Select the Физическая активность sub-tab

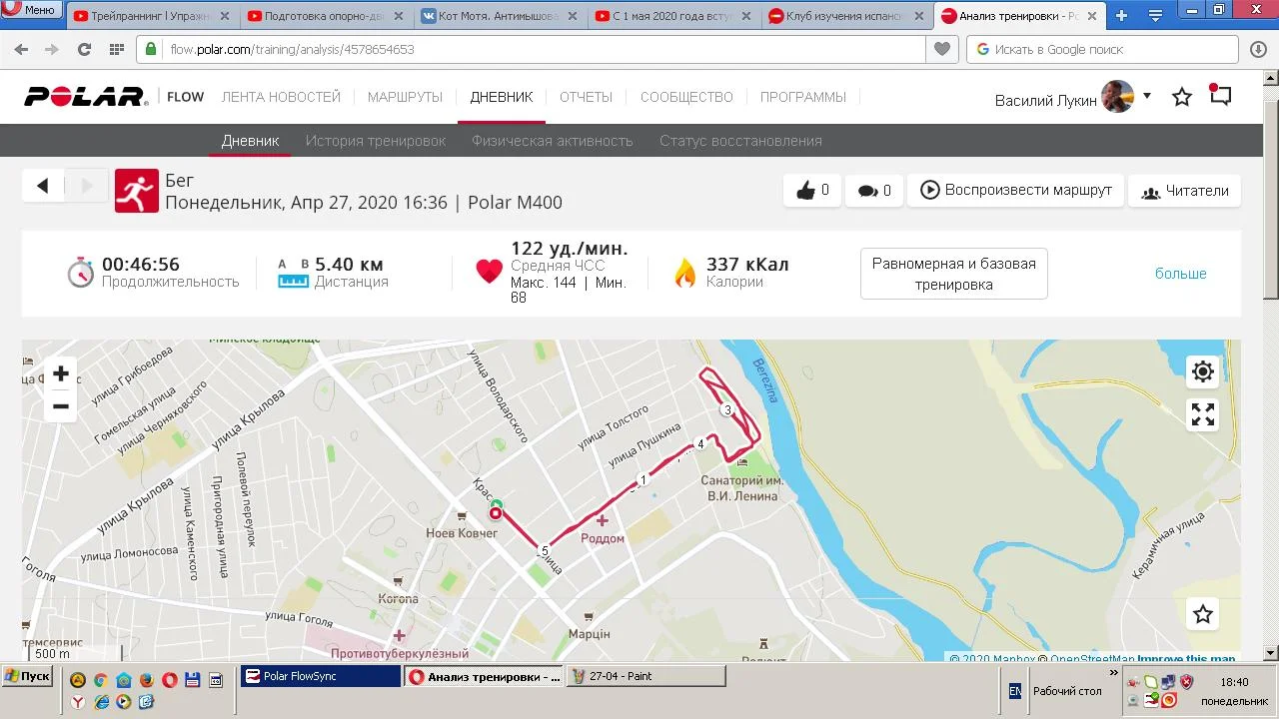click(553, 141)
